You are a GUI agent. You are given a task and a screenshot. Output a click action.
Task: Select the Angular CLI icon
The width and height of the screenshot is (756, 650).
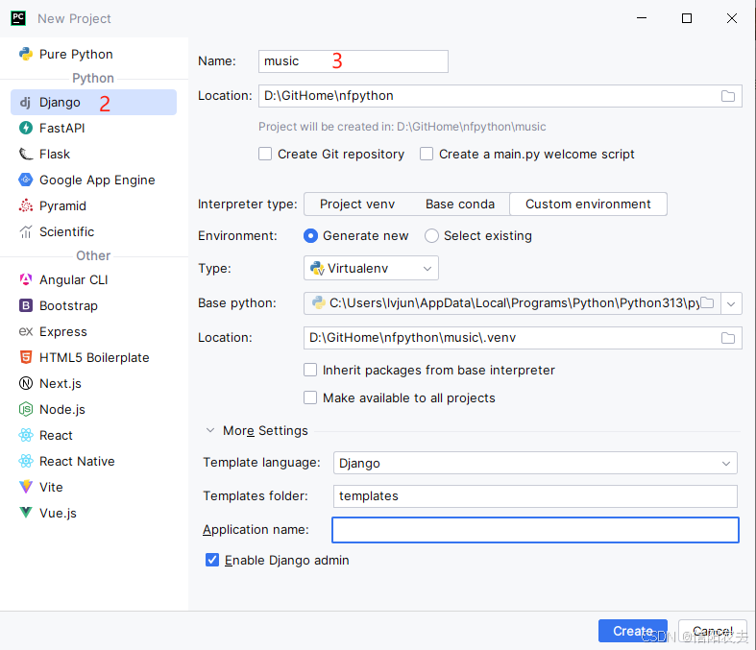pos(26,280)
